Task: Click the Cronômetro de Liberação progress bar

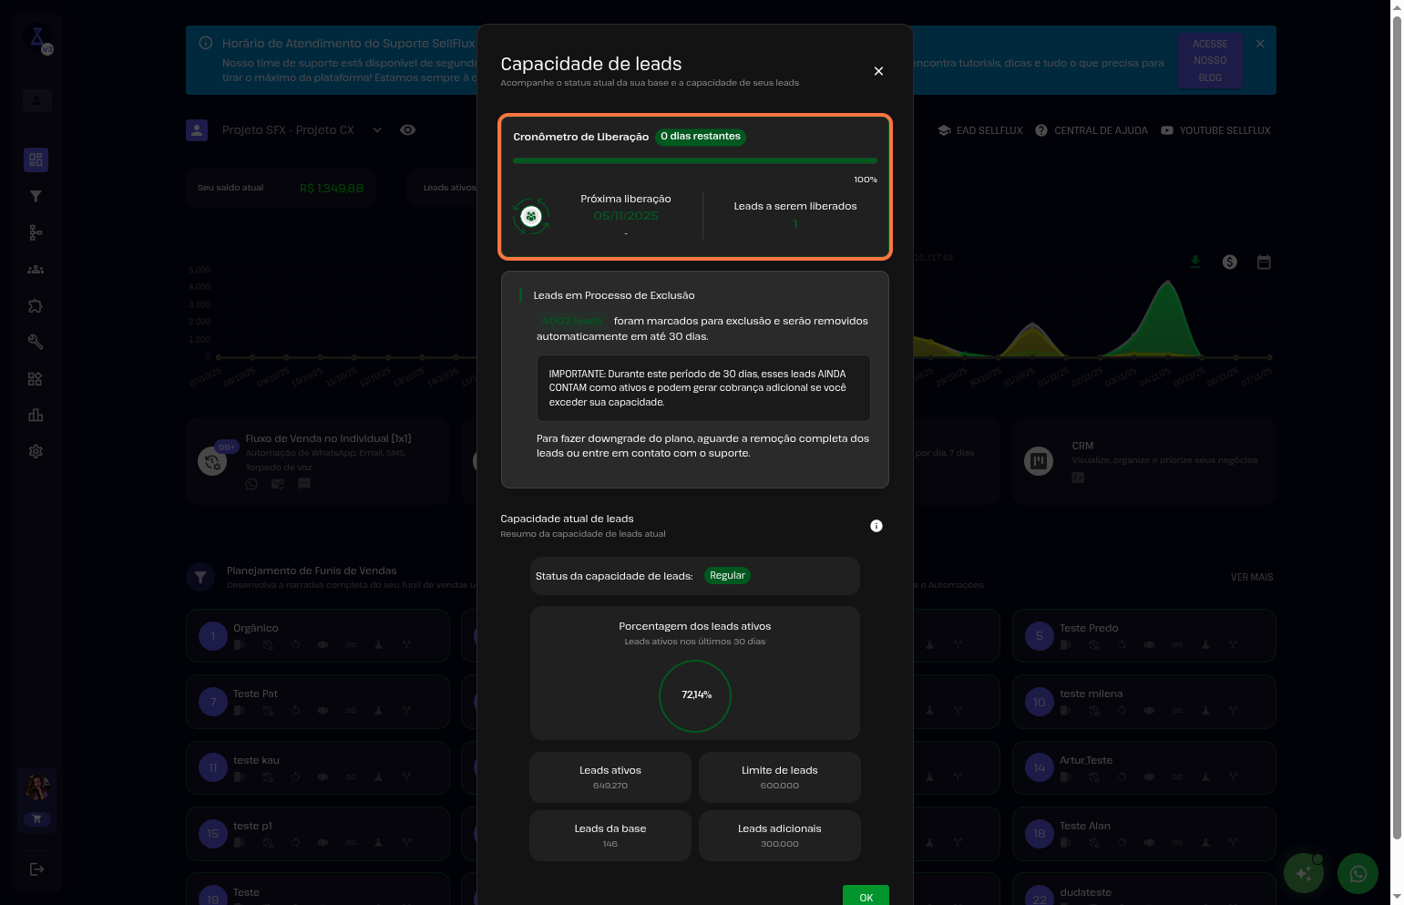Action: click(694, 160)
